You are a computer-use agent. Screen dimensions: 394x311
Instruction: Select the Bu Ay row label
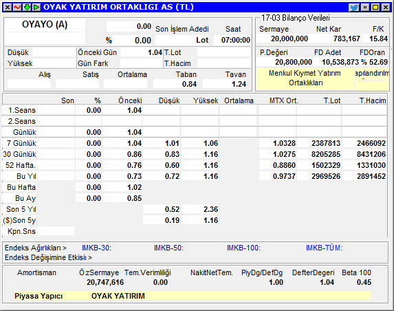click(25, 198)
